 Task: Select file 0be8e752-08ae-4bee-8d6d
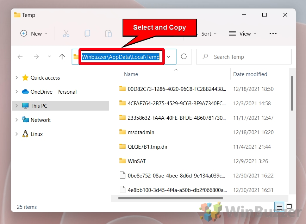176,176
